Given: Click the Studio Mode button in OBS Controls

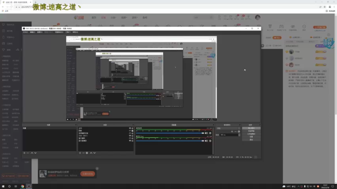Looking at the screenshot, I should pos(251,134).
